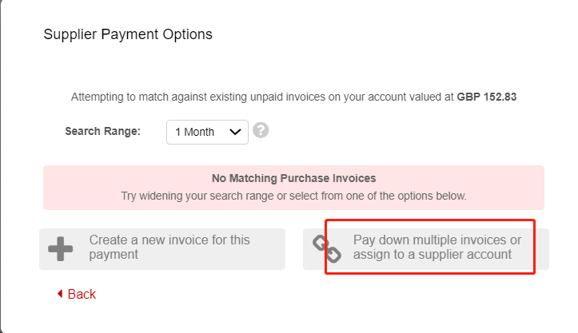Select the "1 Month" value text
The image size is (578, 333).
(194, 132)
